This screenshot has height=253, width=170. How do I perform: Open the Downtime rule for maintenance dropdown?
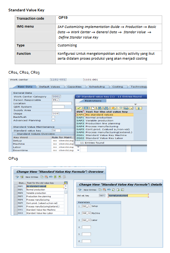[78, 150]
